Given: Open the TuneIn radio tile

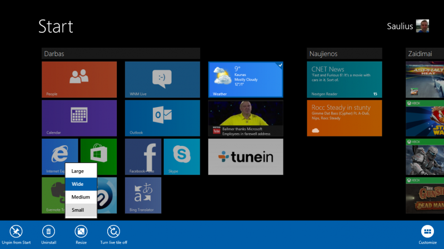Looking at the screenshot, I should 245,156.
